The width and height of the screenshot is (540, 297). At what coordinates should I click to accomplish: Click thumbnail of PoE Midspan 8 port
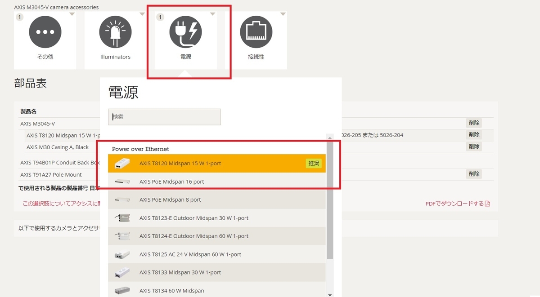(122, 199)
